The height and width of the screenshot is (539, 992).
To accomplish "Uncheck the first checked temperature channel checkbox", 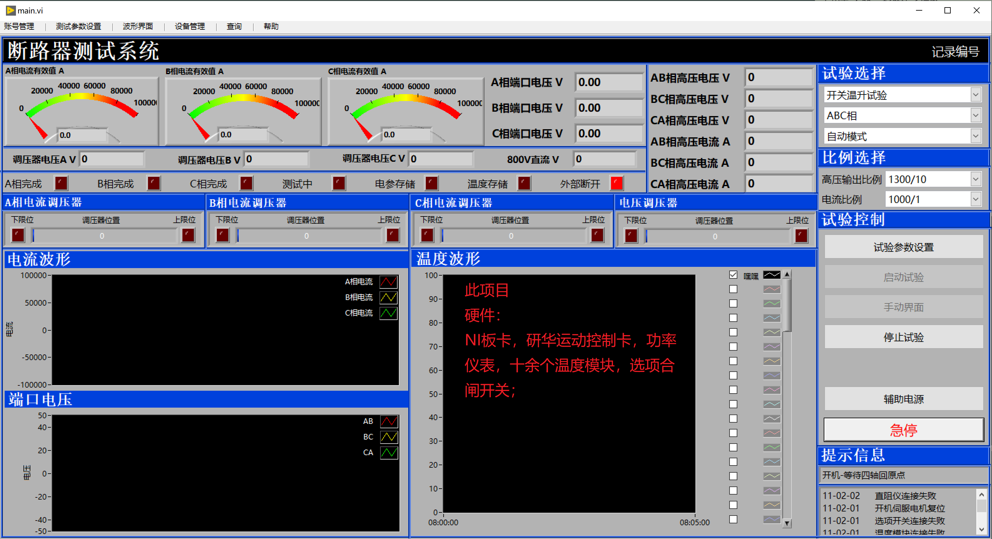I will pos(733,275).
